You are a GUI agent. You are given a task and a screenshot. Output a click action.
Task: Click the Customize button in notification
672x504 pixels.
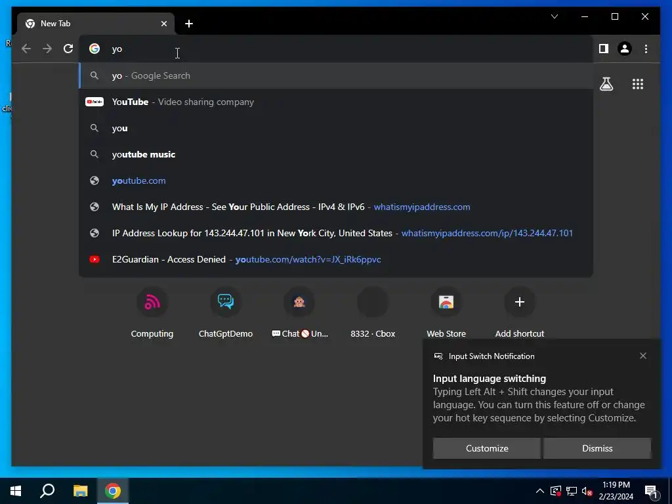(x=487, y=448)
